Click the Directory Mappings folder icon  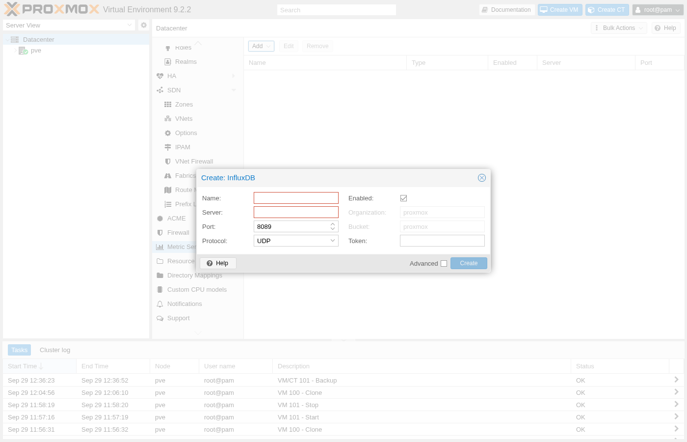[x=160, y=276]
